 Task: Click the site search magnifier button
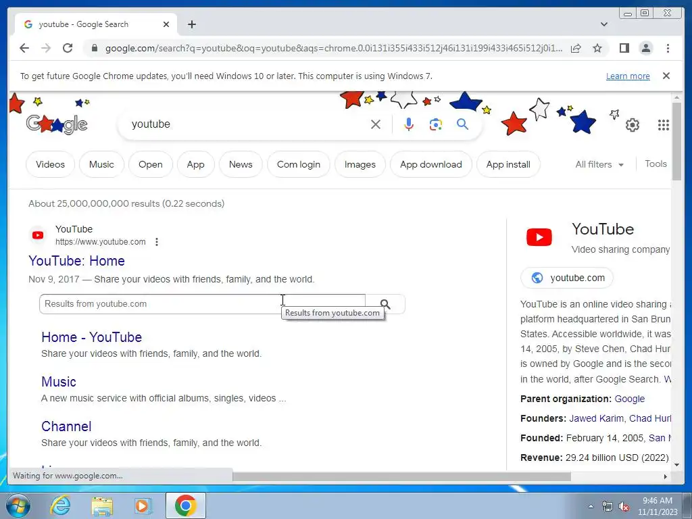click(385, 304)
